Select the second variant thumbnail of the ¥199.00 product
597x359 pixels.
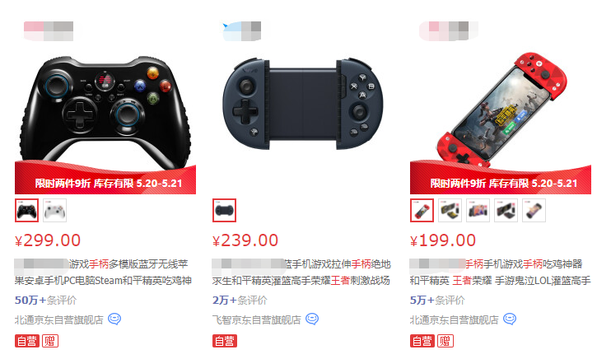point(450,210)
